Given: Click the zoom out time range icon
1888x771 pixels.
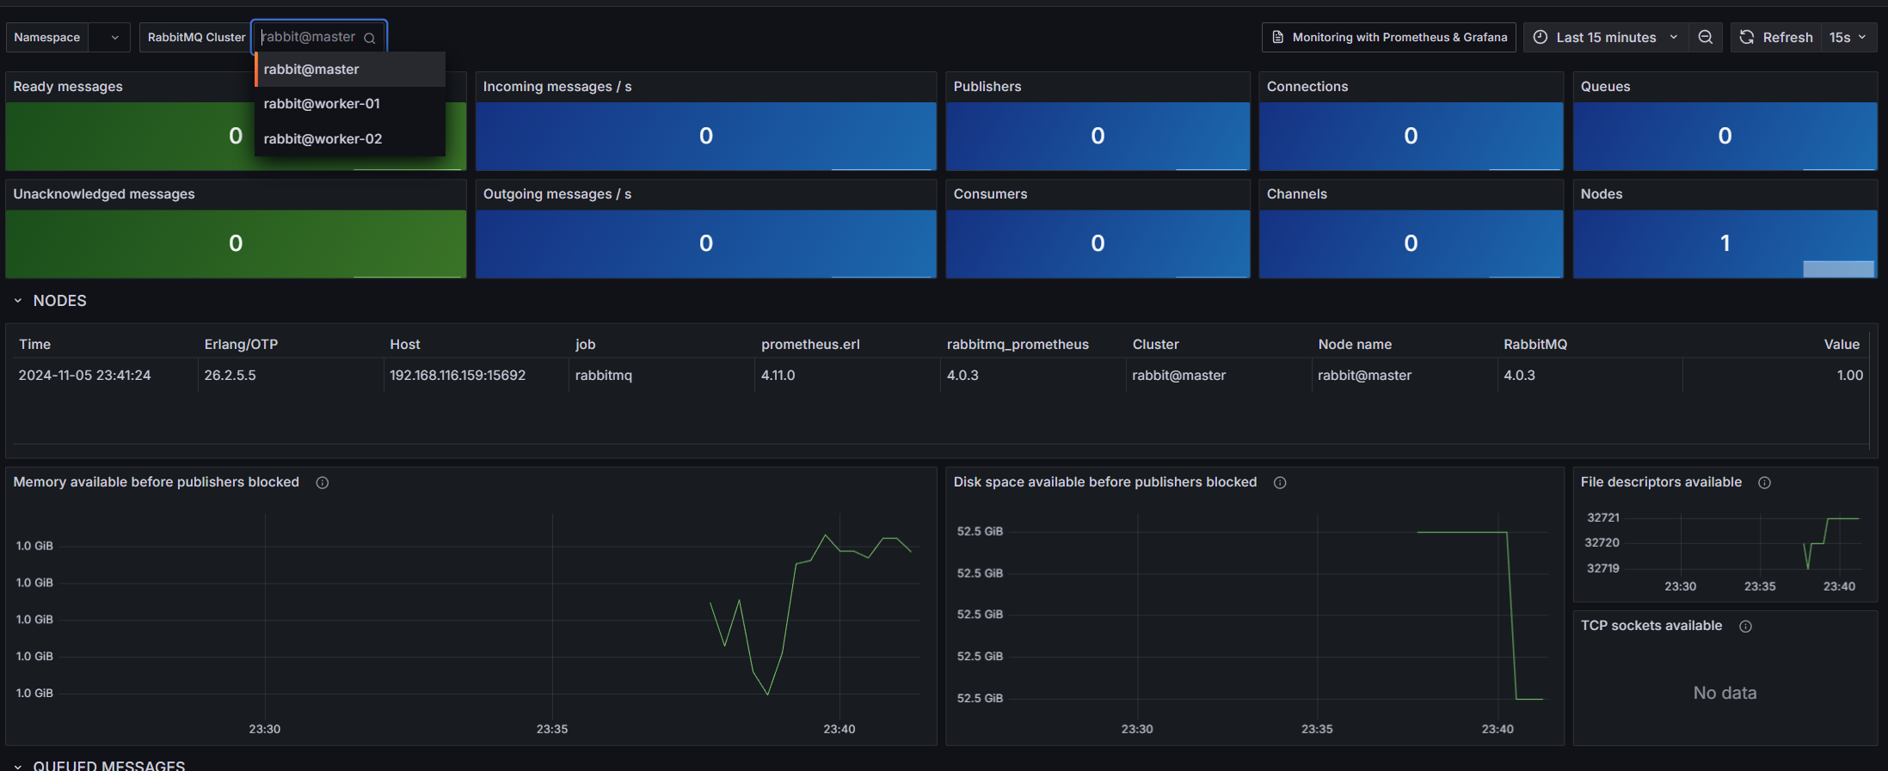Looking at the screenshot, I should click(x=1705, y=37).
